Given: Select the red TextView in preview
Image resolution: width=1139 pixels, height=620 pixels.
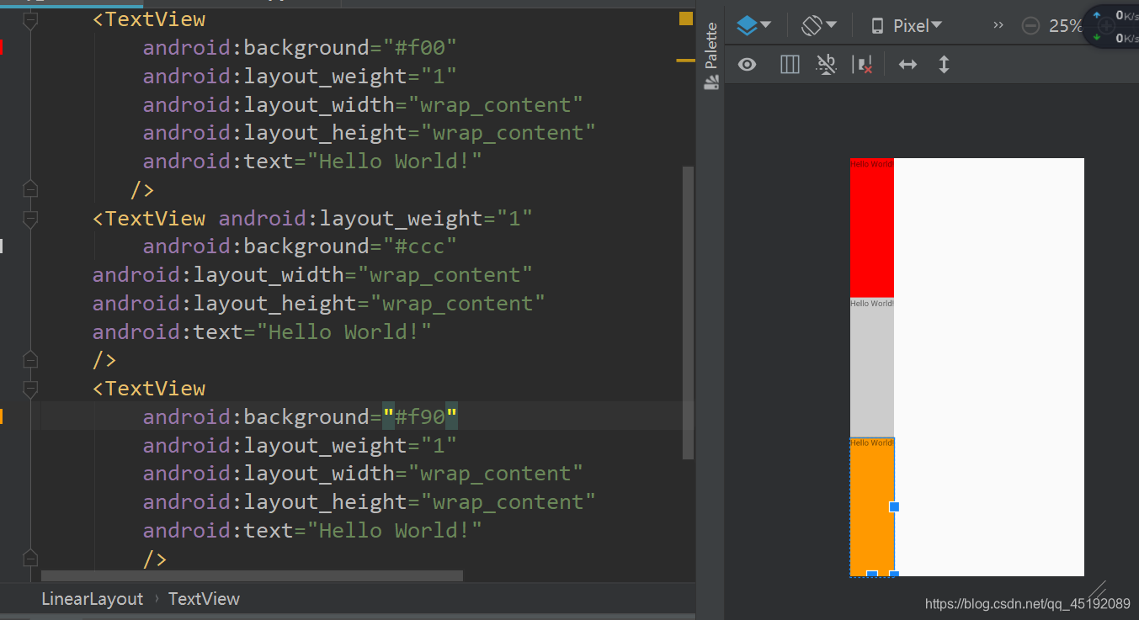Looking at the screenshot, I should (x=871, y=227).
